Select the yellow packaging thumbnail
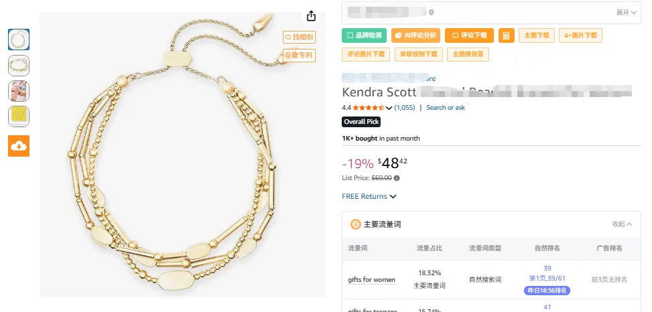Viewport: 652px width, 312px height. click(19, 116)
